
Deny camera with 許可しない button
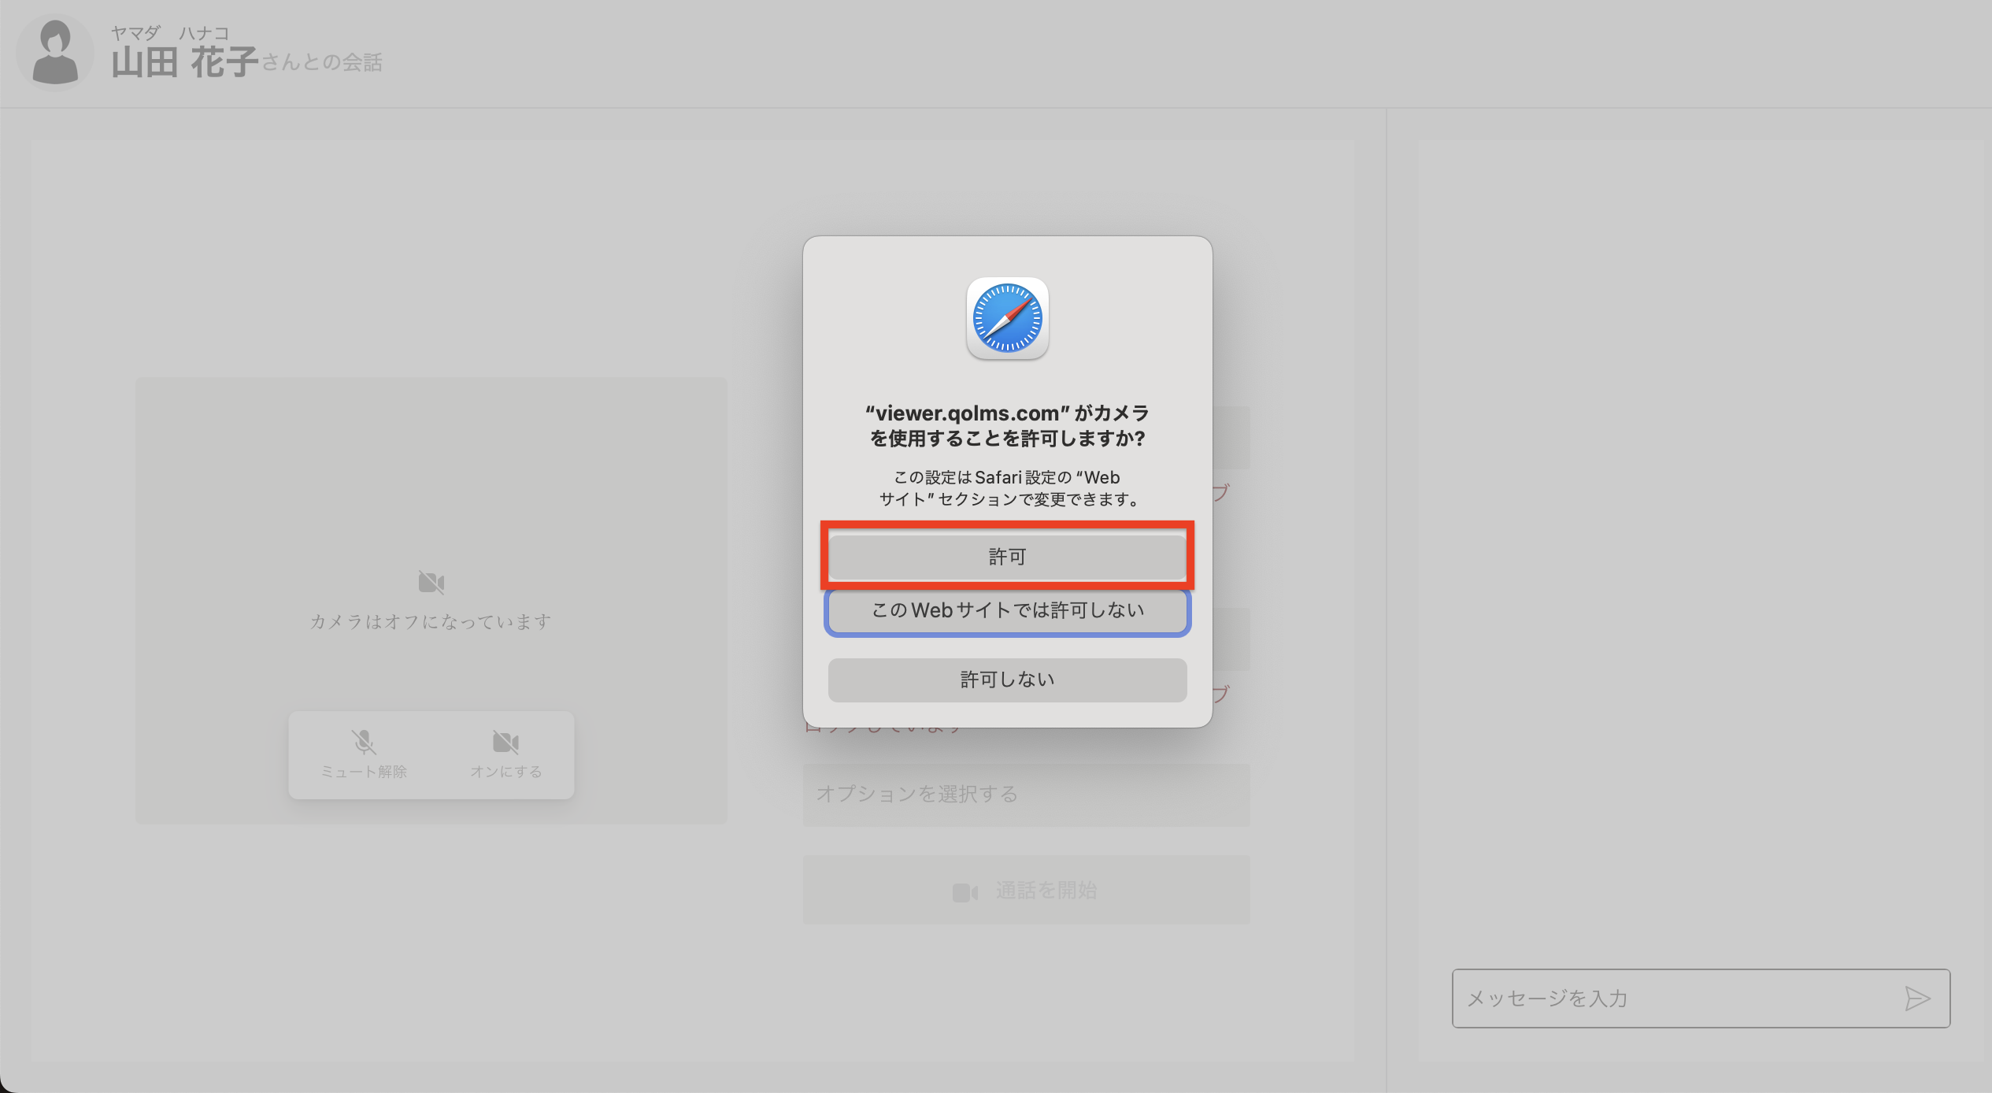pyautogui.click(x=1007, y=680)
